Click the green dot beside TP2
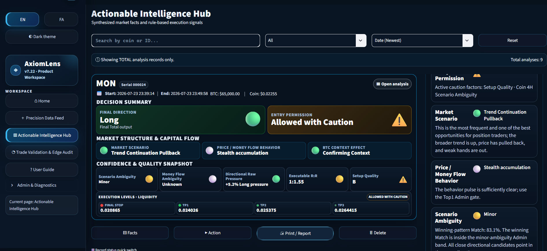 tap(258, 205)
